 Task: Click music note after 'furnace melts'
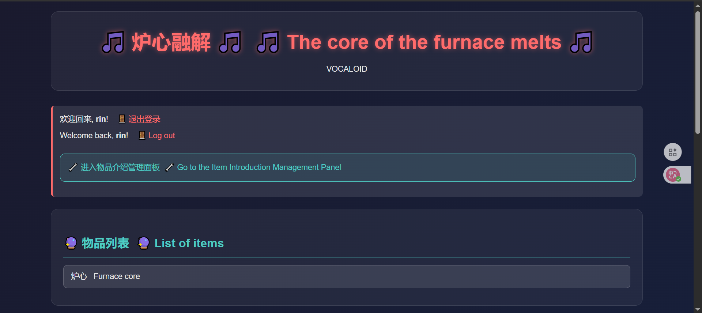click(x=581, y=42)
